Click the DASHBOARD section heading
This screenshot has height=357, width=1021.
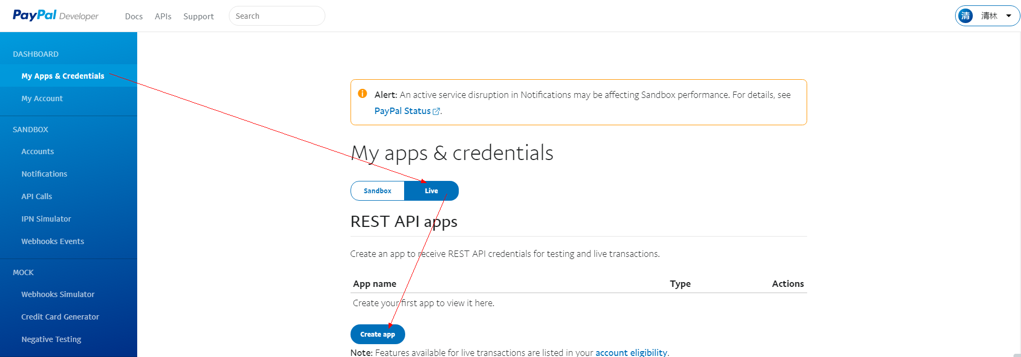[36, 54]
